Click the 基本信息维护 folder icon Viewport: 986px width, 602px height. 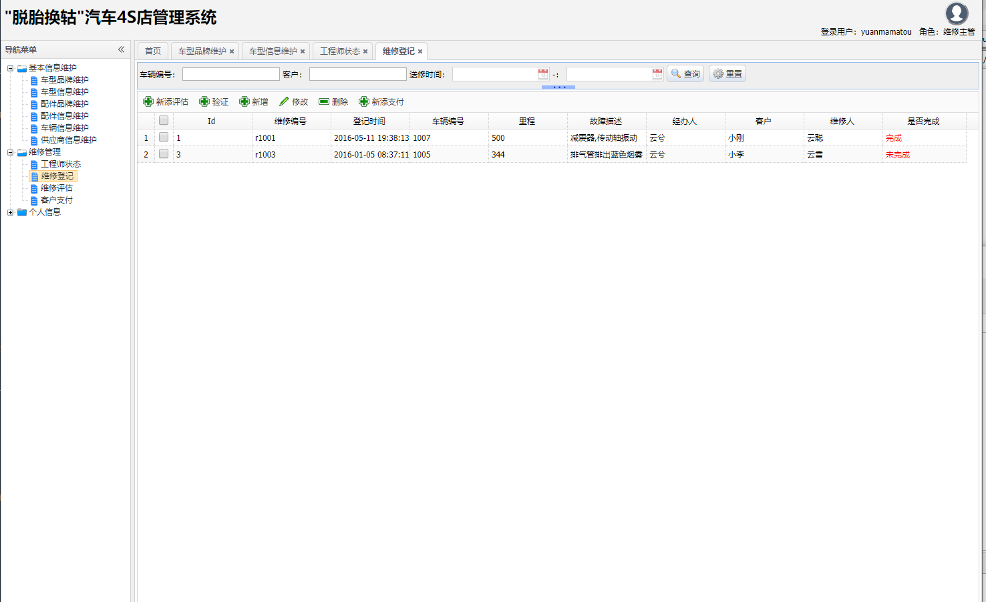click(x=22, y=68)
